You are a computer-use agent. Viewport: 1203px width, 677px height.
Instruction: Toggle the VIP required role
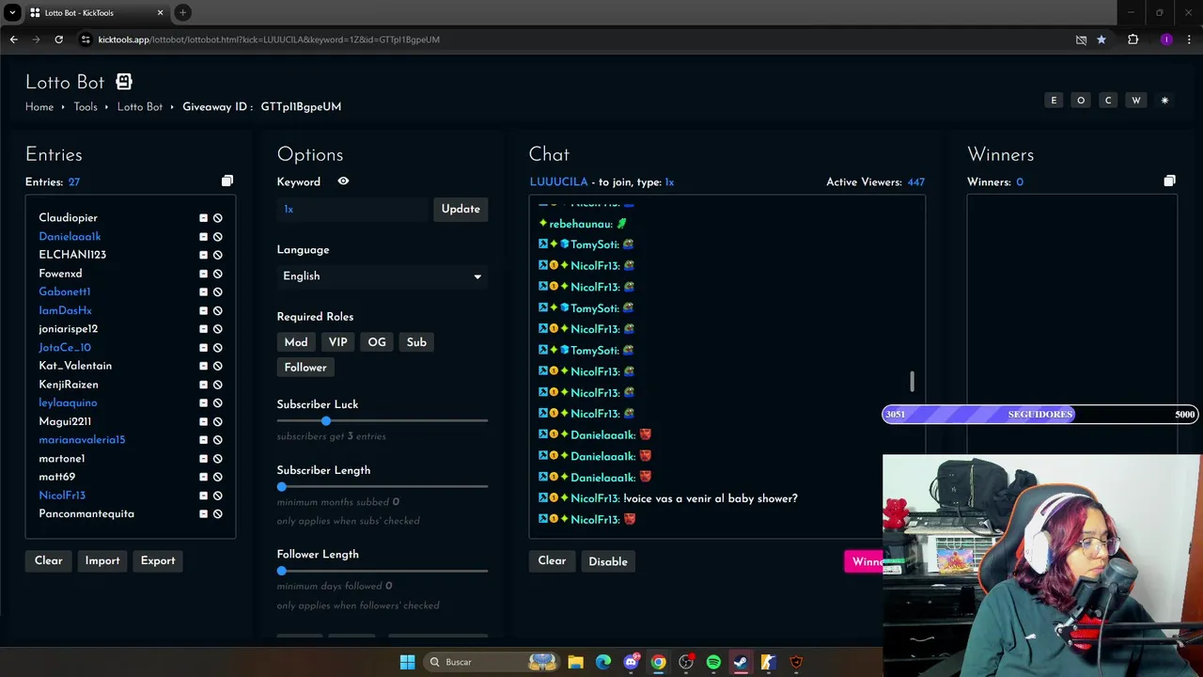coord(337,342)
